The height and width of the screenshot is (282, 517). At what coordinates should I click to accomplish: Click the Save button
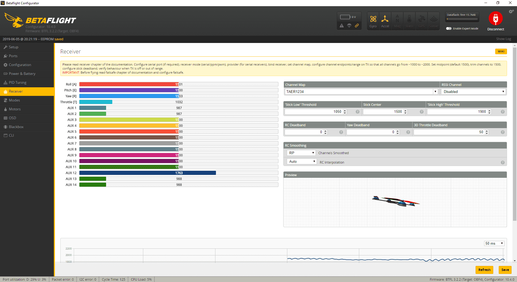pyautogui.click(x=505, y=270)
